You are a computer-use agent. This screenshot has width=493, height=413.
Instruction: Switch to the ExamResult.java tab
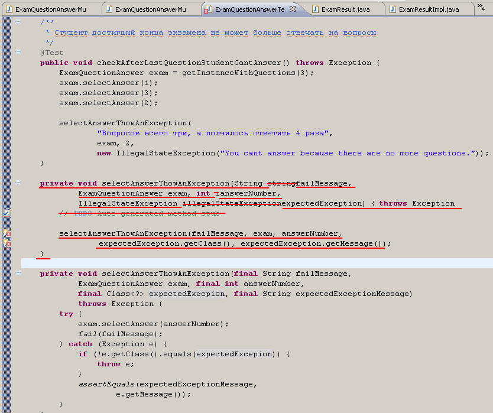(342, 8)
